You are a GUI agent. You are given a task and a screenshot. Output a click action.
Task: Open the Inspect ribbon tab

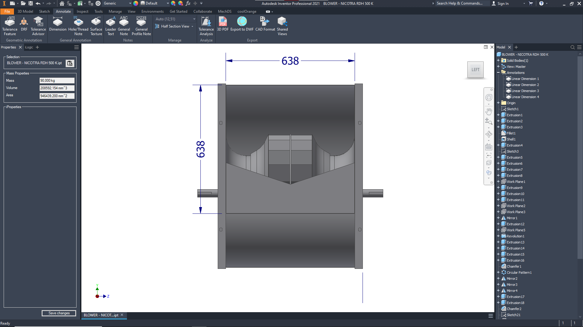click(x=82, y=12)
